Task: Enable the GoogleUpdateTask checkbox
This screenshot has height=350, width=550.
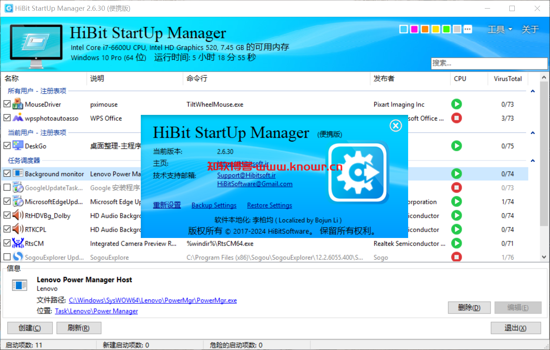Action: coord(7,187)
